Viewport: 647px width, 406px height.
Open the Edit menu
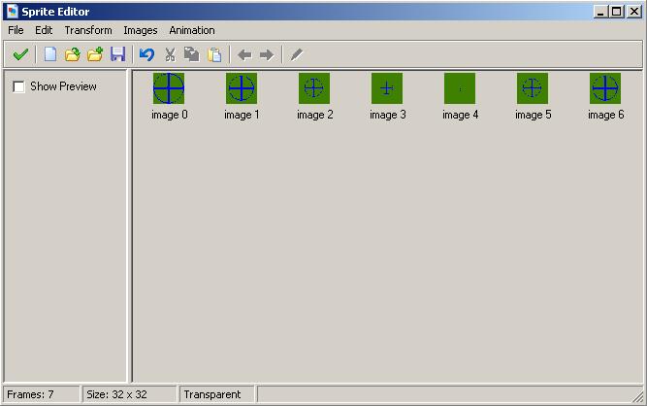[x=44, y=30]
